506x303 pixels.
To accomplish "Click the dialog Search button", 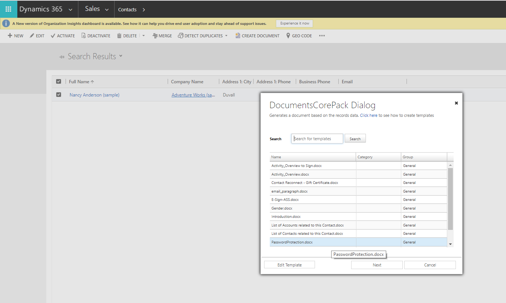I will [x=355, y=139].
